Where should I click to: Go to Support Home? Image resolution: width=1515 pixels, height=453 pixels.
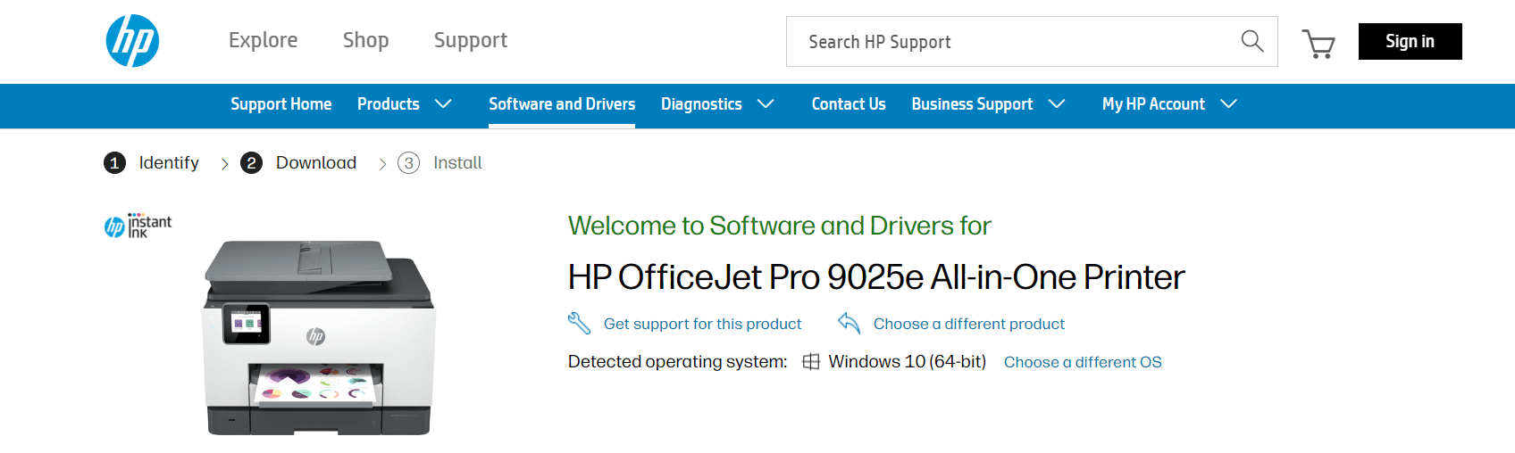point(281,104)
